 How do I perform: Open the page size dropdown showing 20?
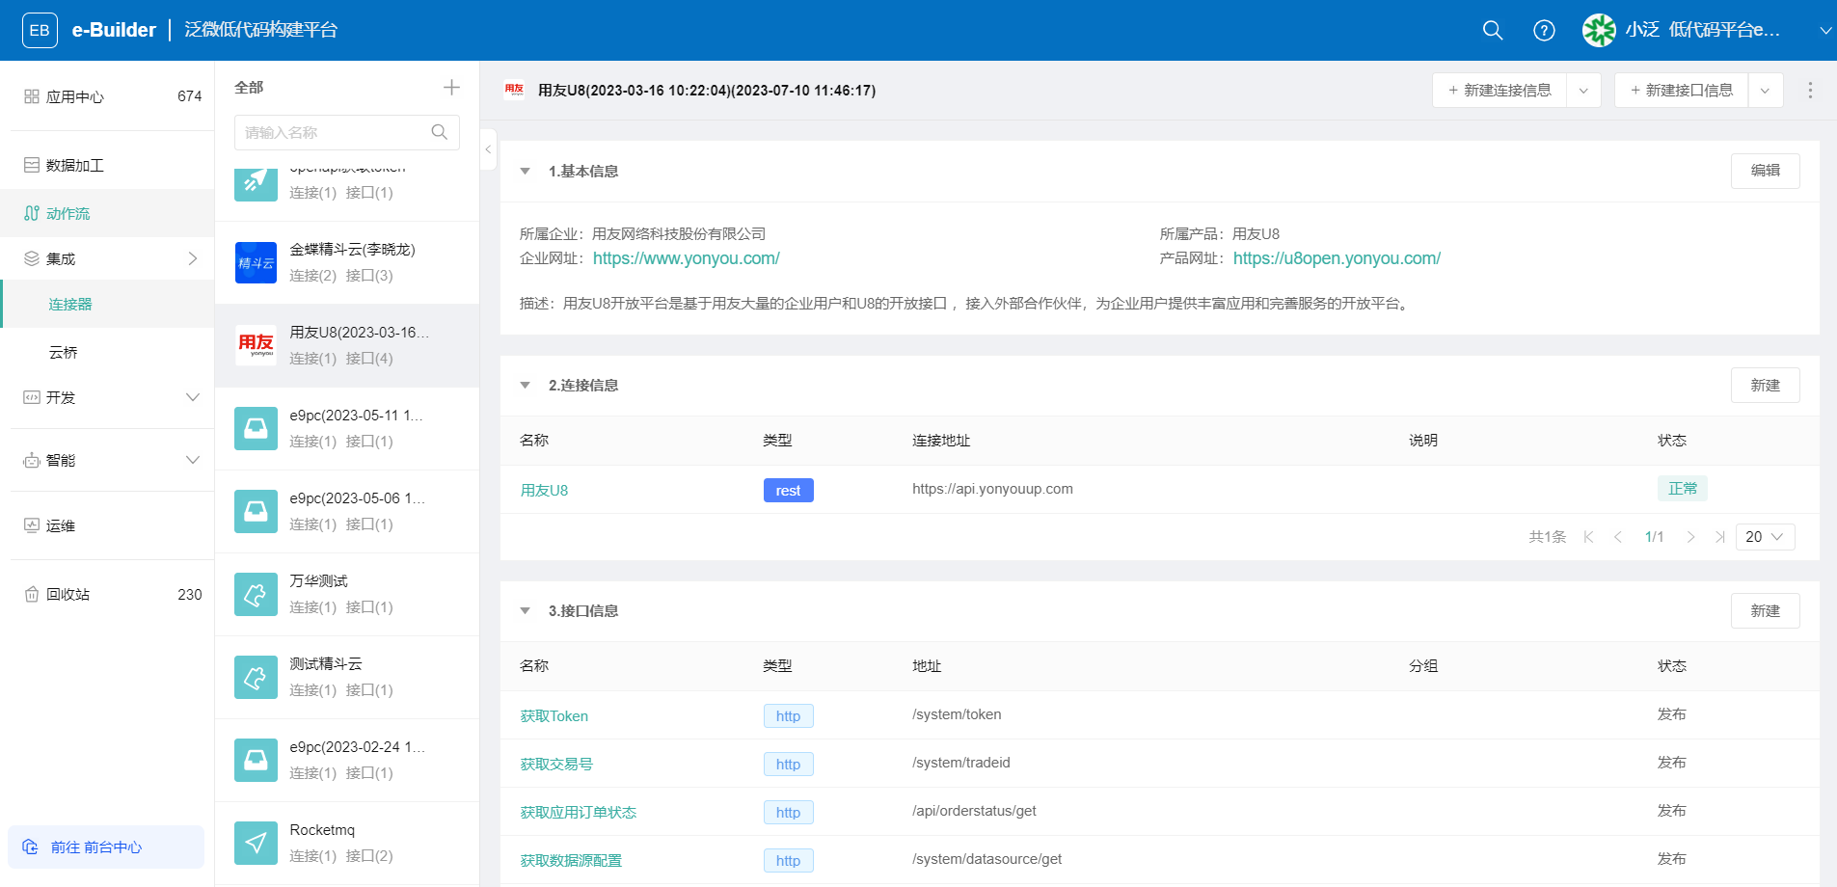pyautogui.click(x=1766, y=537)
